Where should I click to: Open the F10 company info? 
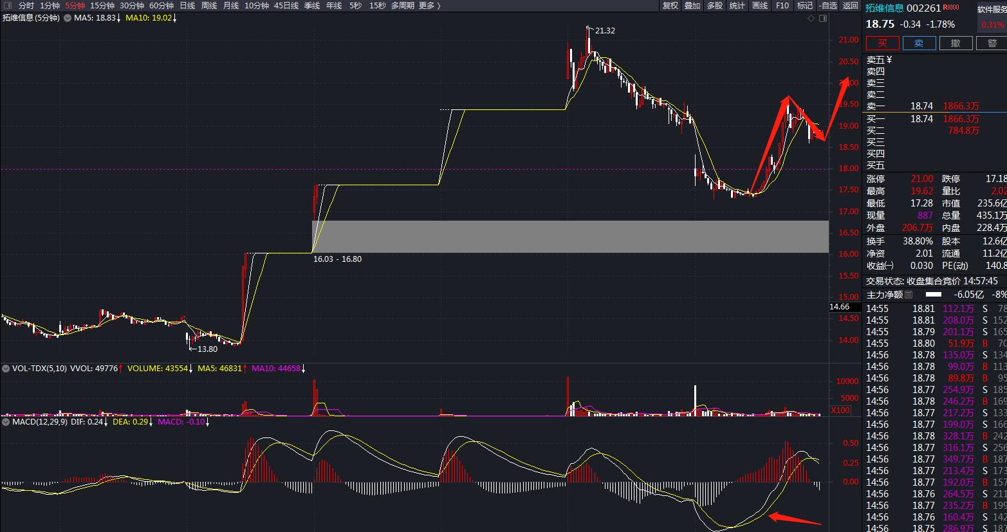tap(782, 5)
